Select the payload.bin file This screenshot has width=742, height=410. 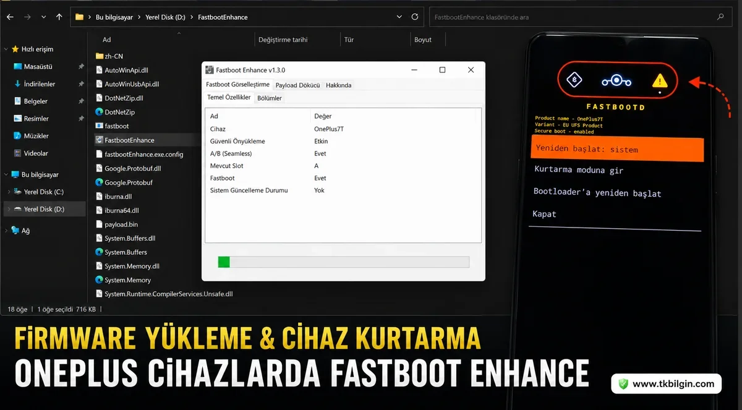pos(117,224)
